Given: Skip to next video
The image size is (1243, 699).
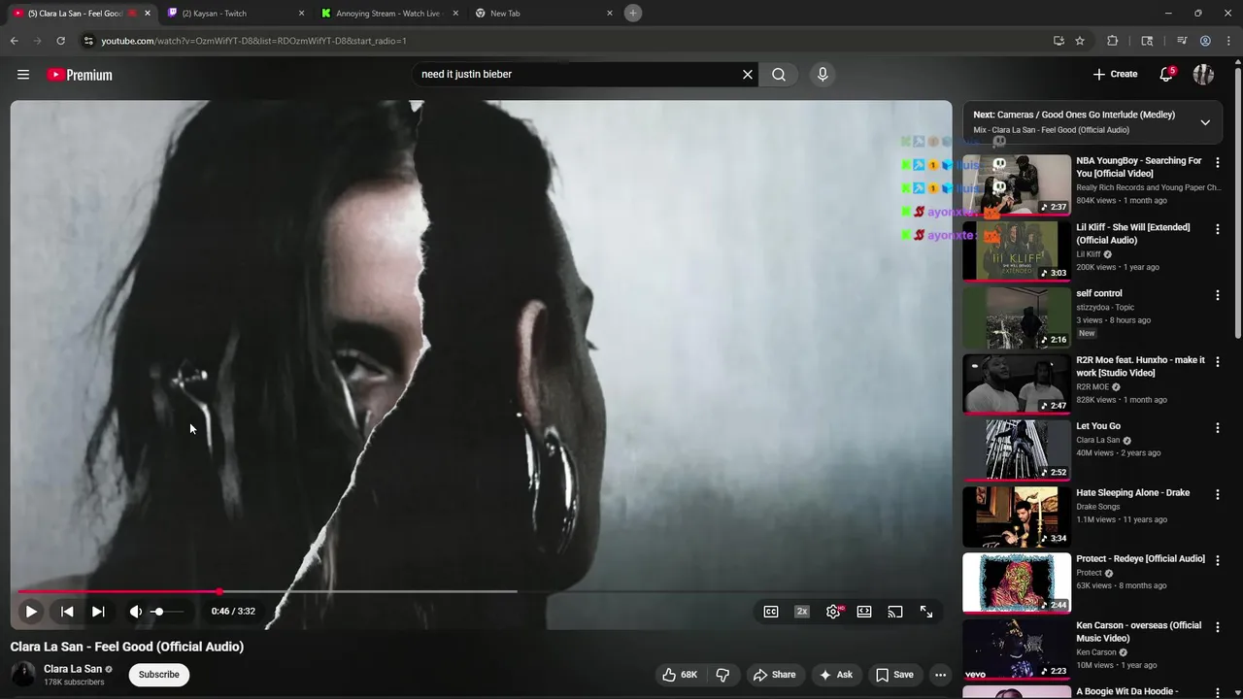Looking at the screenshot, I should pos(98,612).
